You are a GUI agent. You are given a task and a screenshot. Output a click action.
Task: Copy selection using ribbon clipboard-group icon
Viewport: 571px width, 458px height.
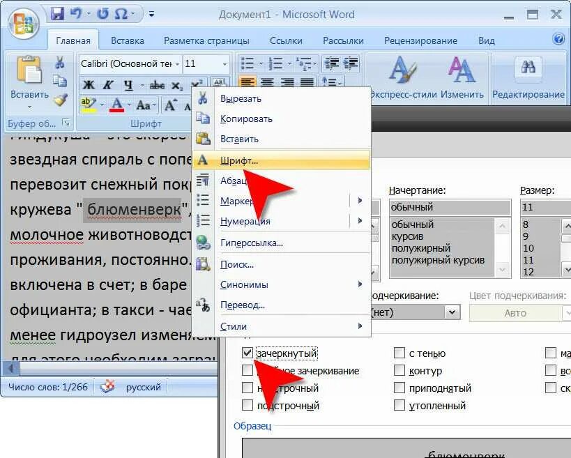click(60, 81)
